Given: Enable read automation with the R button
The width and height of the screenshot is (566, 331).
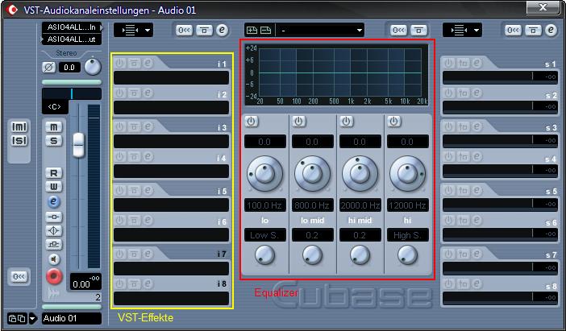Looking at the screenshot, I should point(54,173).
